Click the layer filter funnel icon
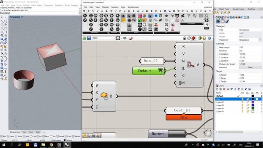Screen dimensions: 263x148 click(239, 89)
